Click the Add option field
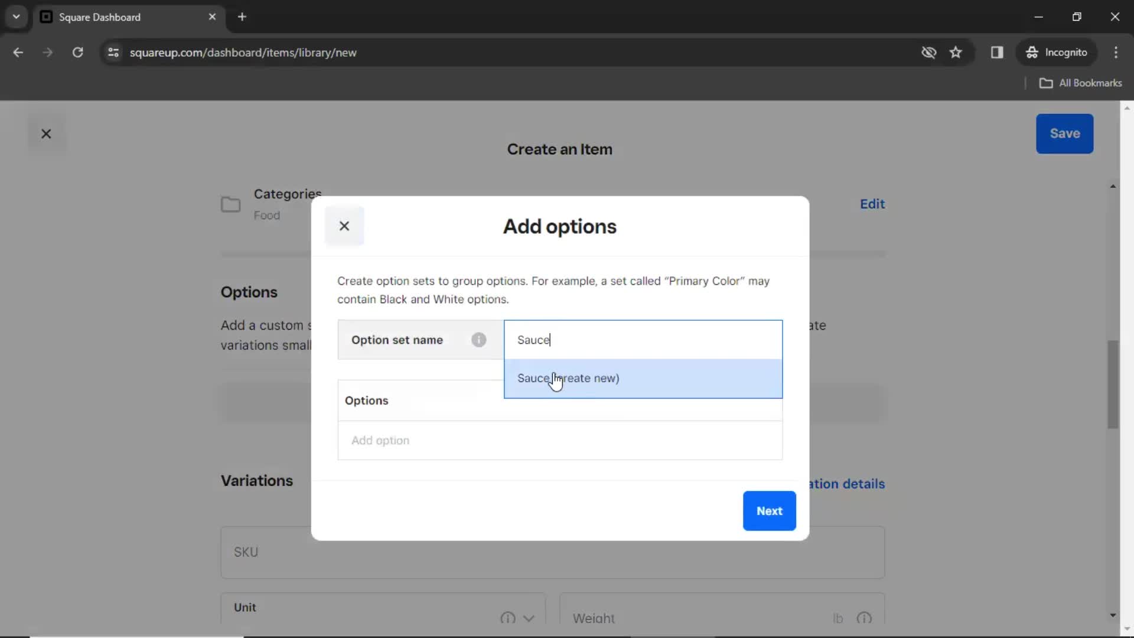Screen dimensions: 1134x638 560,441
